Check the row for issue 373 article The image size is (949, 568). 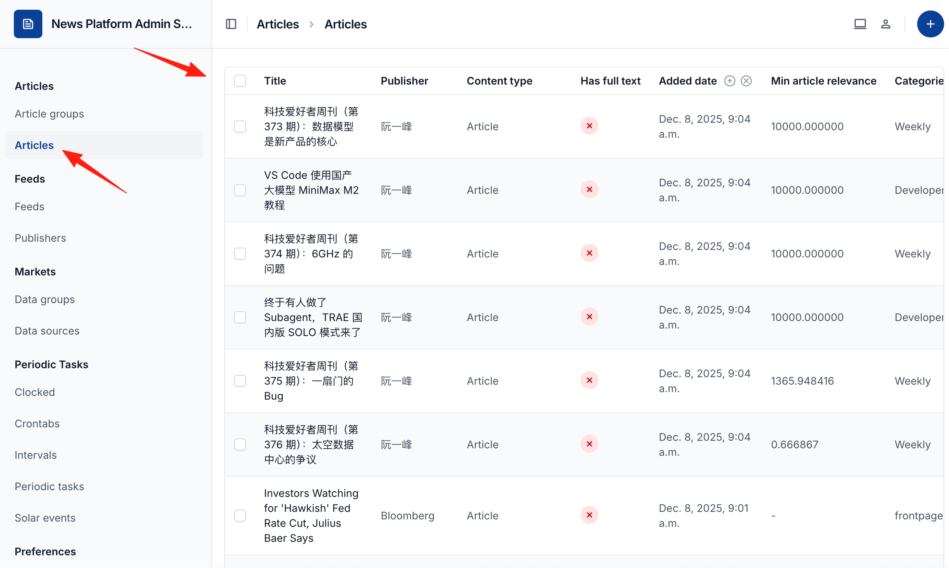coord(240,126)
